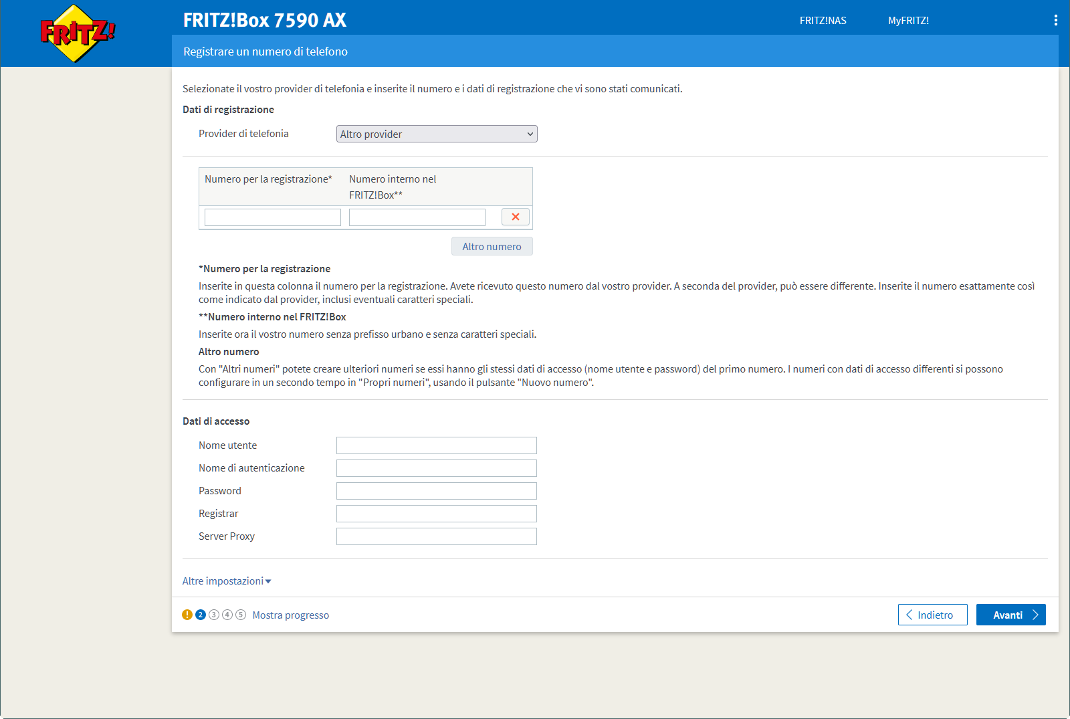Click the Altro numero button

492,246
